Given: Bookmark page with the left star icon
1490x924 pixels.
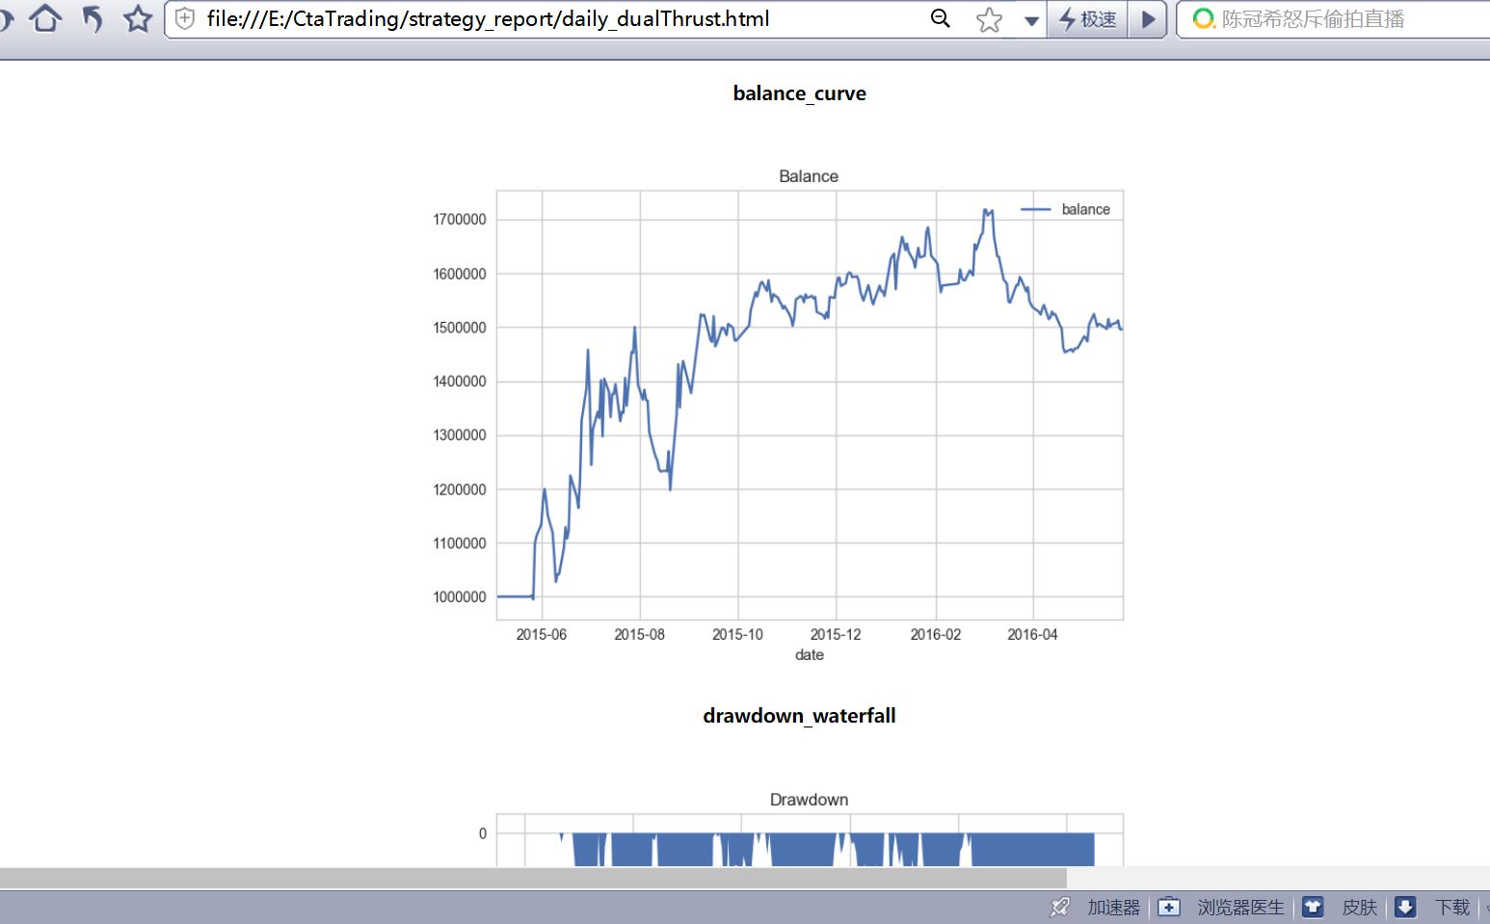Looking at the screenshot, I should point(138,18).
